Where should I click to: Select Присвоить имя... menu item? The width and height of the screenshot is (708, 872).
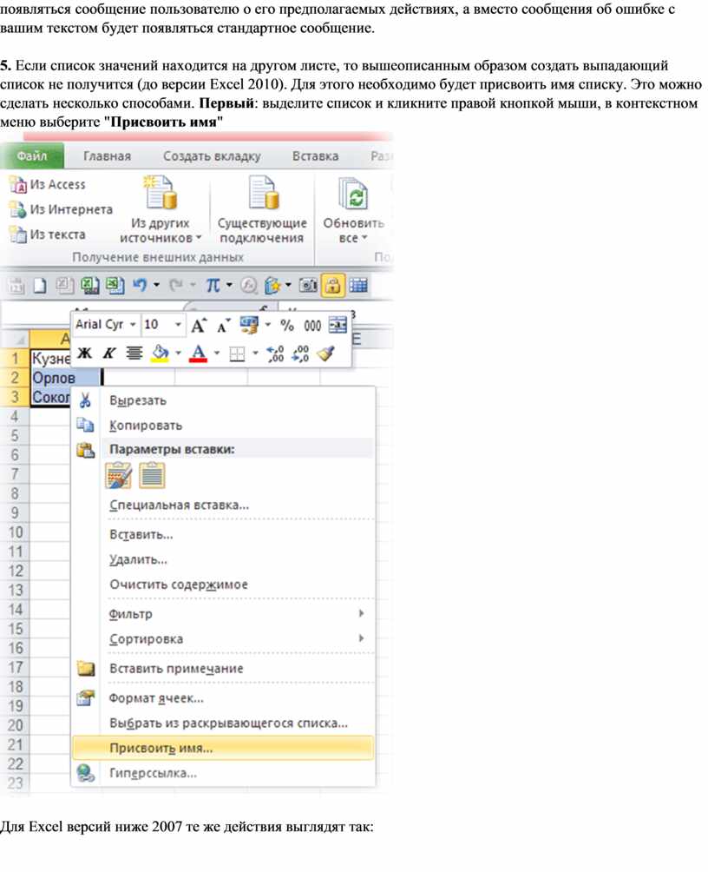[222, 749]
